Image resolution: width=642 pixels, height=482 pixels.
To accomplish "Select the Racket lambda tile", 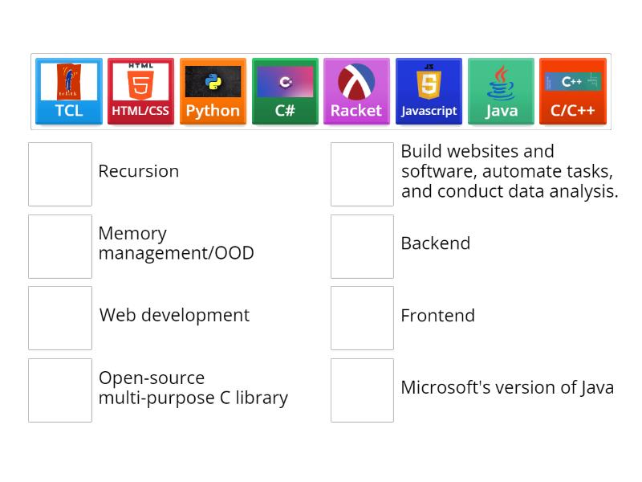I will pos(356,91).
